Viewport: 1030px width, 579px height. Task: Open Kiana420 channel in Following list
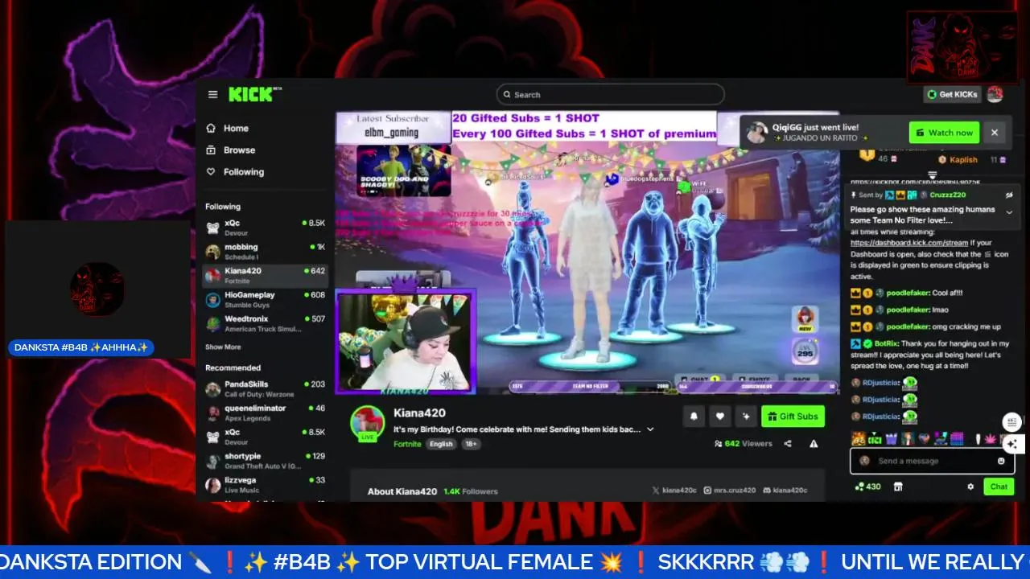(265, 276)
